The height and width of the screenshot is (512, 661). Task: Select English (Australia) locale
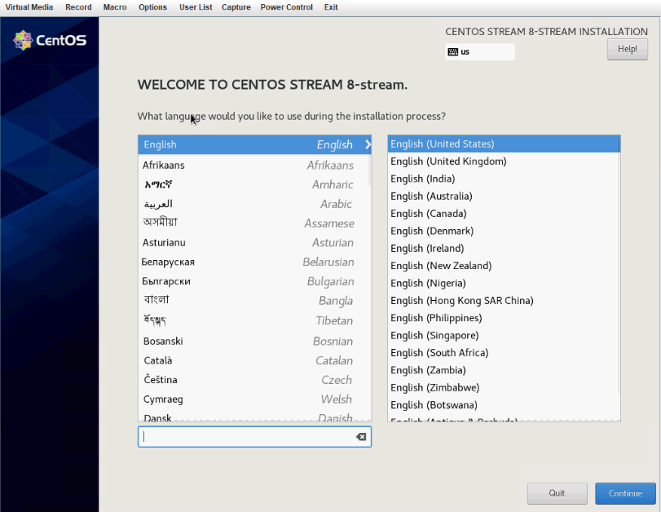tap(504, 196)
